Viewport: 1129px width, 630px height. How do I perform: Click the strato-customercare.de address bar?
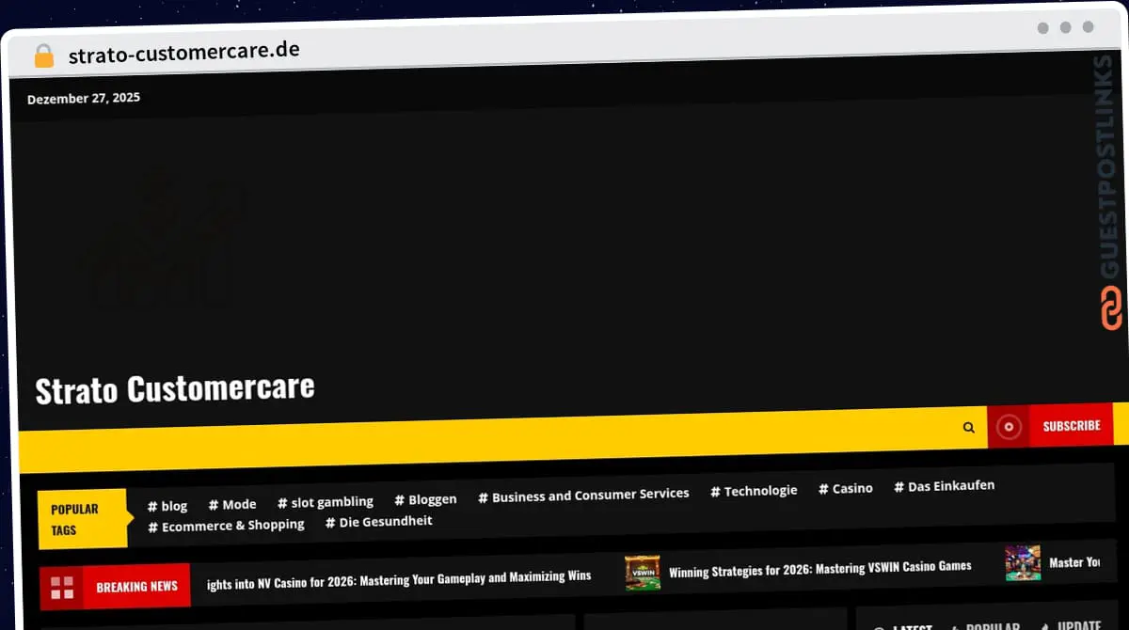click(184, 53)
